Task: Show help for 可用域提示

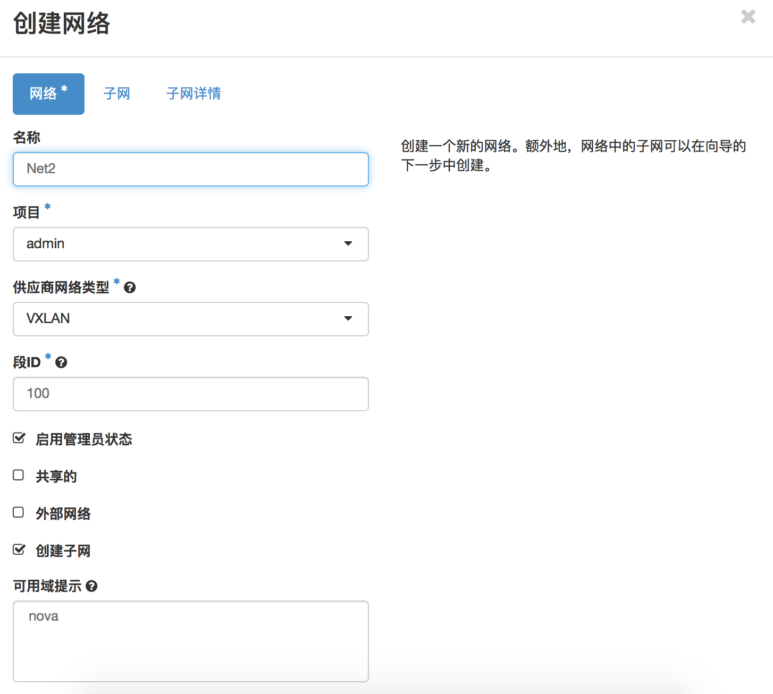Action: [91, 586]
